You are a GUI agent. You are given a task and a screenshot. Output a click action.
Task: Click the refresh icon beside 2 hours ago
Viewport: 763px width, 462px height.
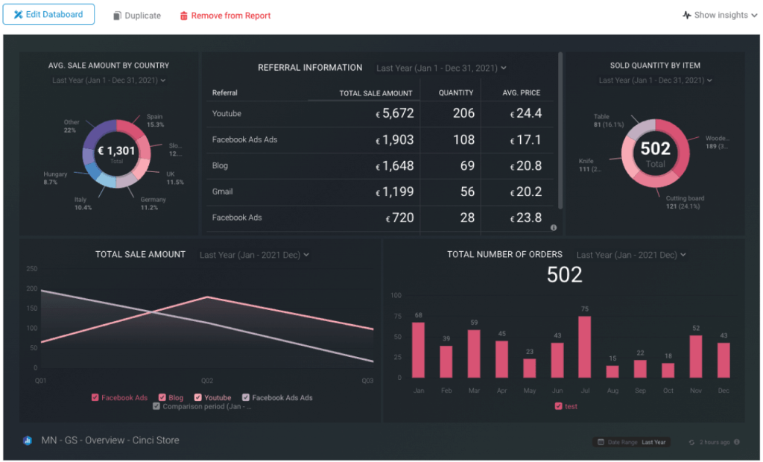[x=691, y=443]
